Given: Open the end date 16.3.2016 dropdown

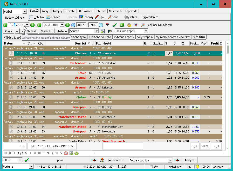Looking at the screenshot, I should (x=62, y=25).
